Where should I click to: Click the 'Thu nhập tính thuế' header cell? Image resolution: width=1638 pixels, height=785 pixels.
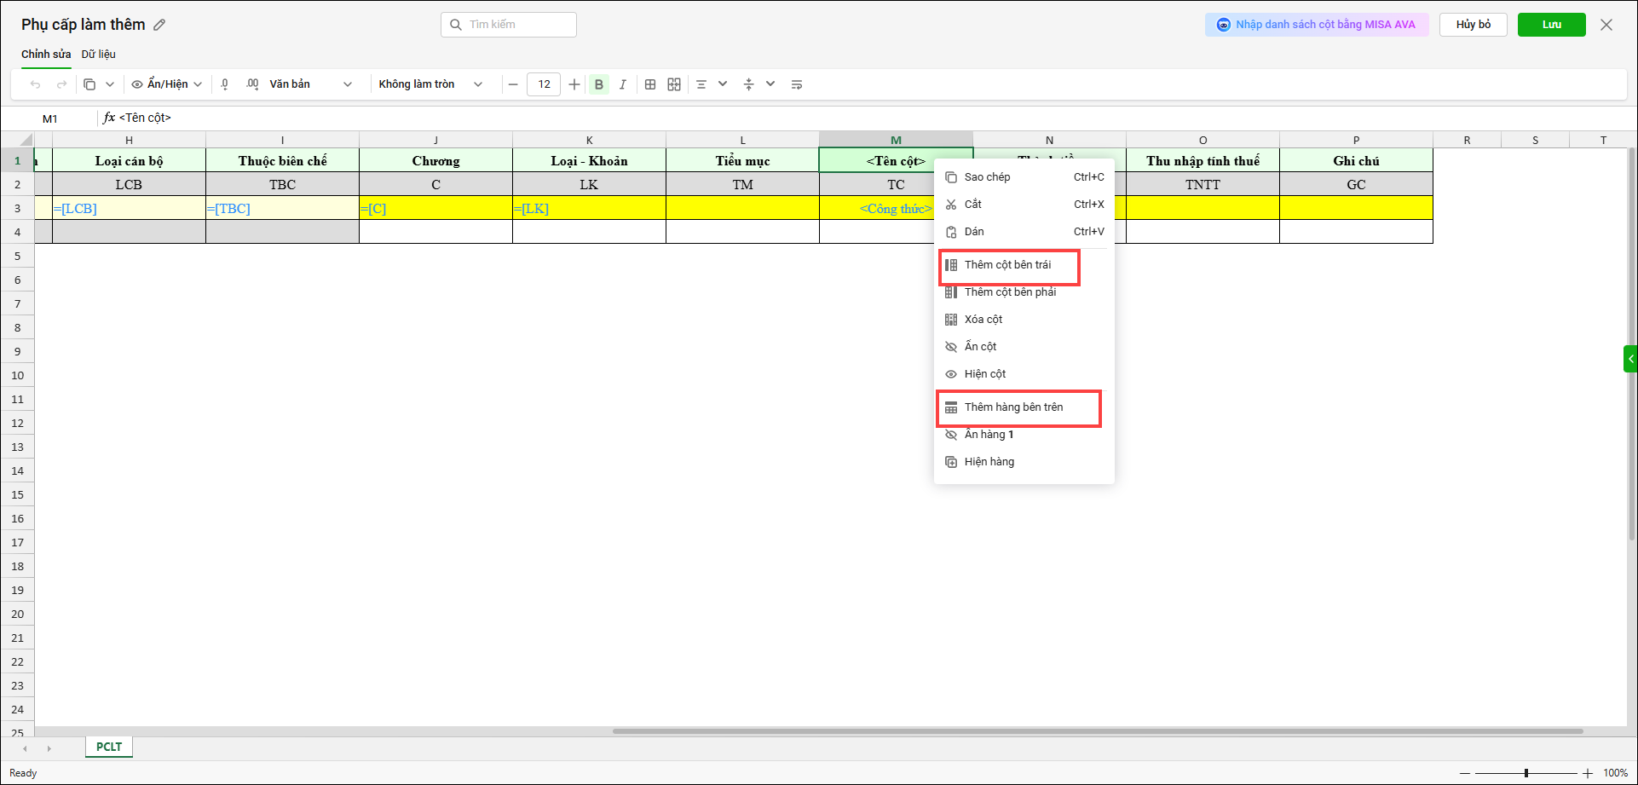[1203, 160]
